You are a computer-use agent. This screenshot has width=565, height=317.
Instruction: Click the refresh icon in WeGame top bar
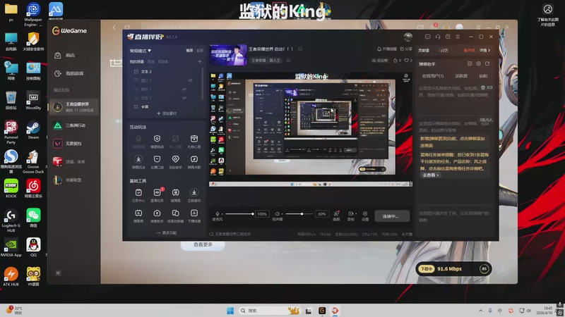pyautogui.click(x=127, y=27)
